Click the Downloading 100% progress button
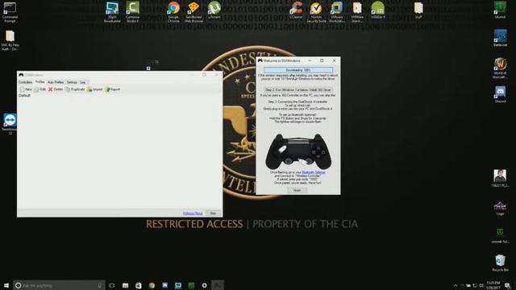516x290 pixels. coord(298,70)
